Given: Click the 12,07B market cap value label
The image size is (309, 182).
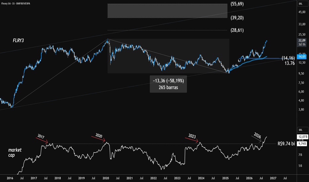Looking at the screenshot, I should click(x=302, y=137).
